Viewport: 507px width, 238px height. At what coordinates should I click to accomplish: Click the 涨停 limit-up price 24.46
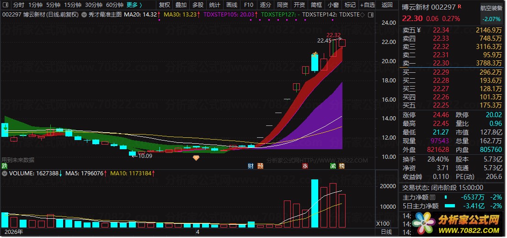(441, 115)
